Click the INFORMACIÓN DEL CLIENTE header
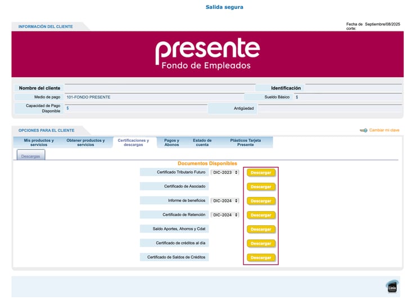416x304 pixels. click(x=46, y=26)
